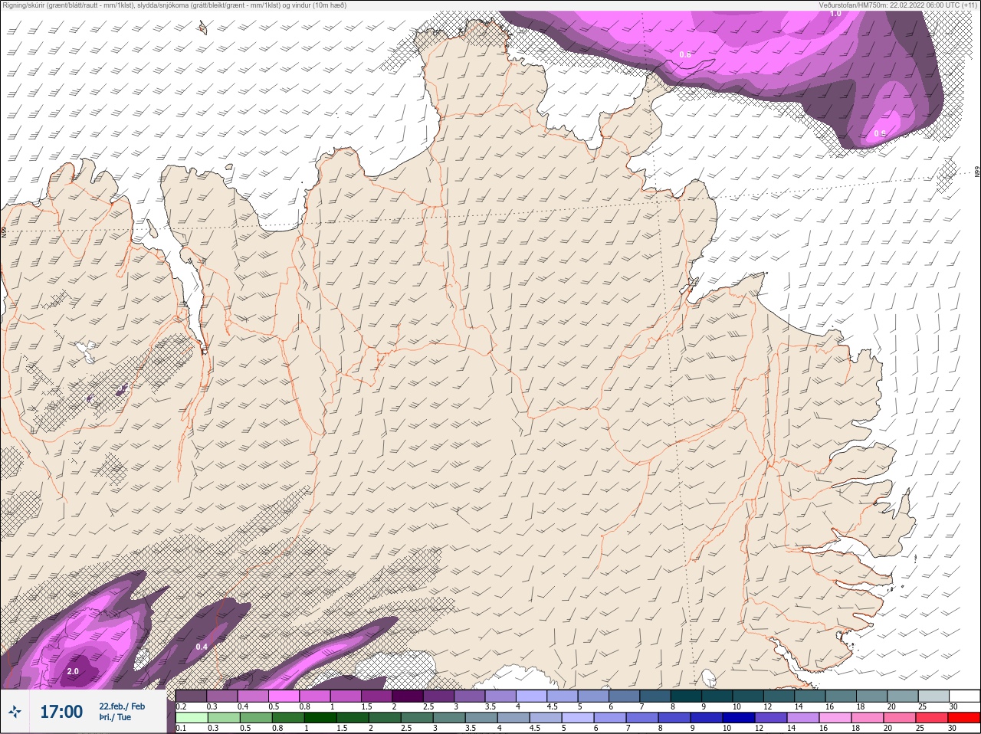Click the white swatch ending the upper legend

point(964,696)
